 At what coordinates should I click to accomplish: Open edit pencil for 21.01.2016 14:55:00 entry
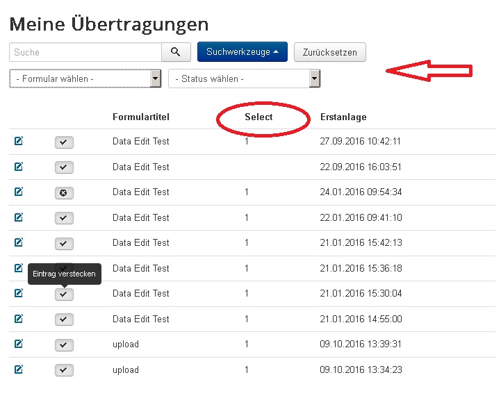(x=19, y=319)
